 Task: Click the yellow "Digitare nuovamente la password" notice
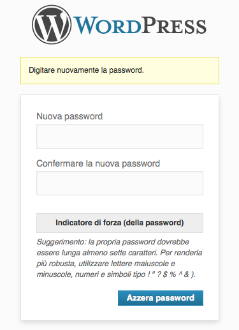(x=120, y=70)
